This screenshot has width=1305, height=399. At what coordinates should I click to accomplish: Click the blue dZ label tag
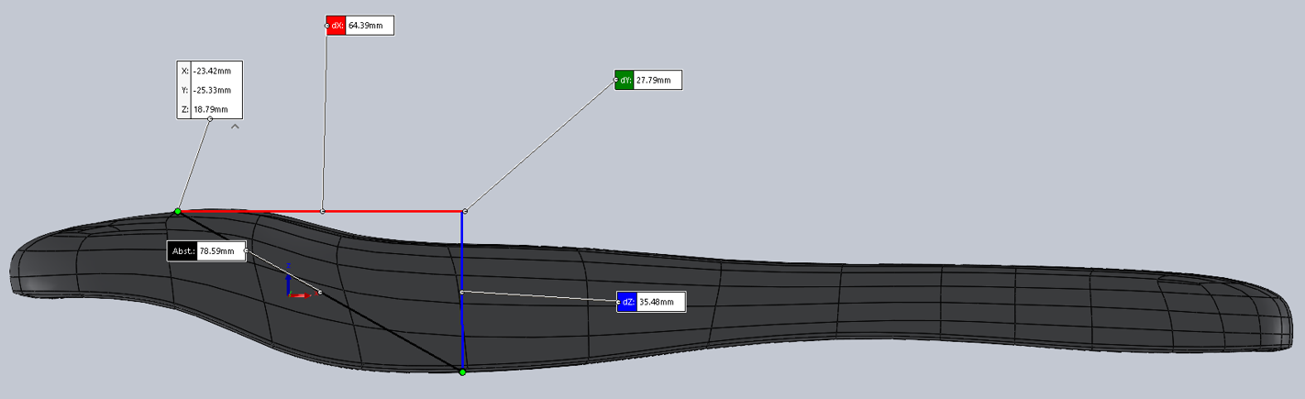point(627,302)
